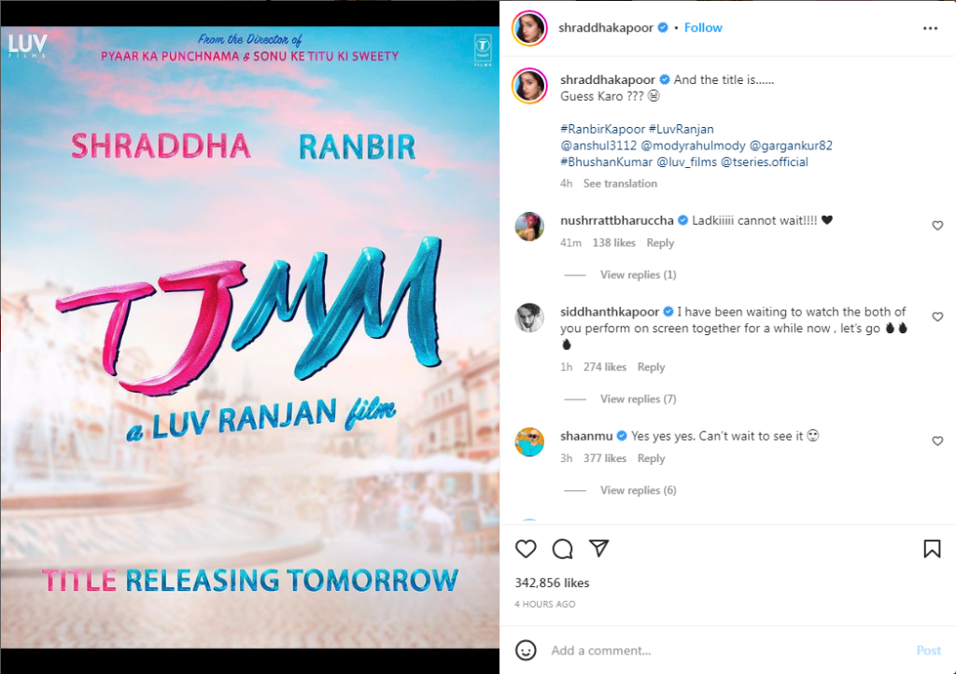Like shaanmu's comment heart
The image size is (956, 674).
tap(937, 442)
